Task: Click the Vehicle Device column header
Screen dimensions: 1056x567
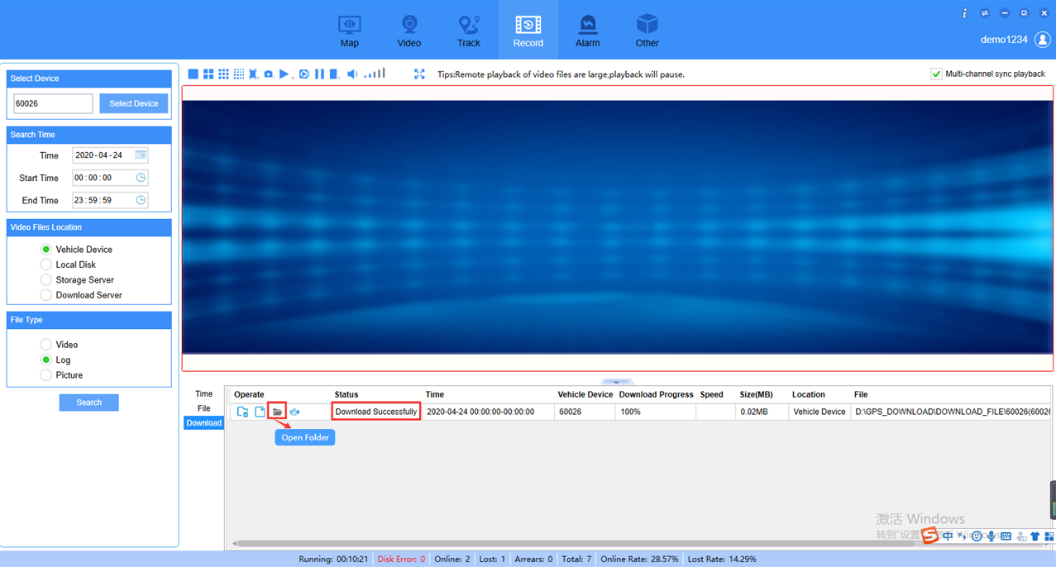Action: (585, 394)
